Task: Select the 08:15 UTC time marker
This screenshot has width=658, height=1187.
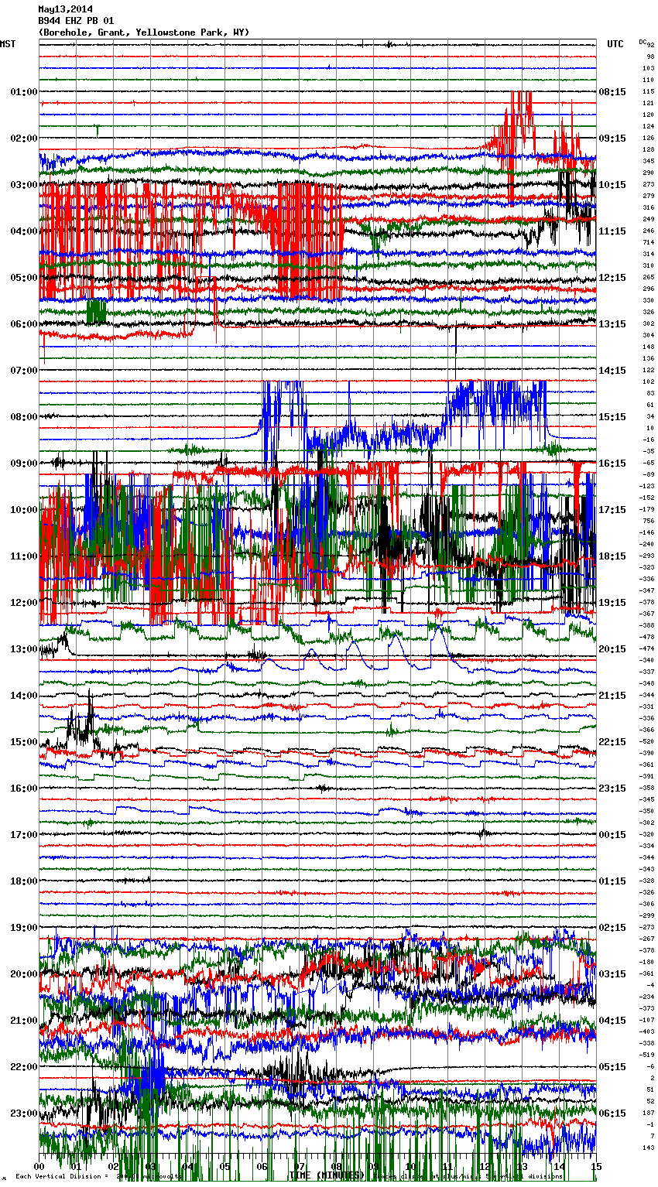Action: click(612, 92)
